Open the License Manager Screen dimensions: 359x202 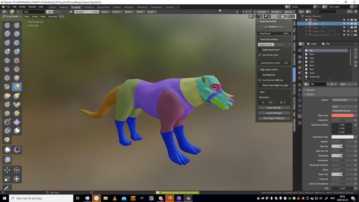pyautogui.click(x=274, y=113)
